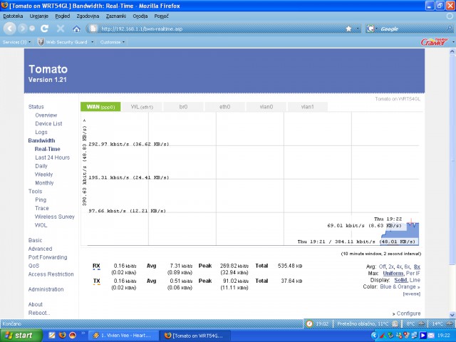The image size is (456, 342).
Task: Open the Zgodovina menu
Action: click(88, 16)
